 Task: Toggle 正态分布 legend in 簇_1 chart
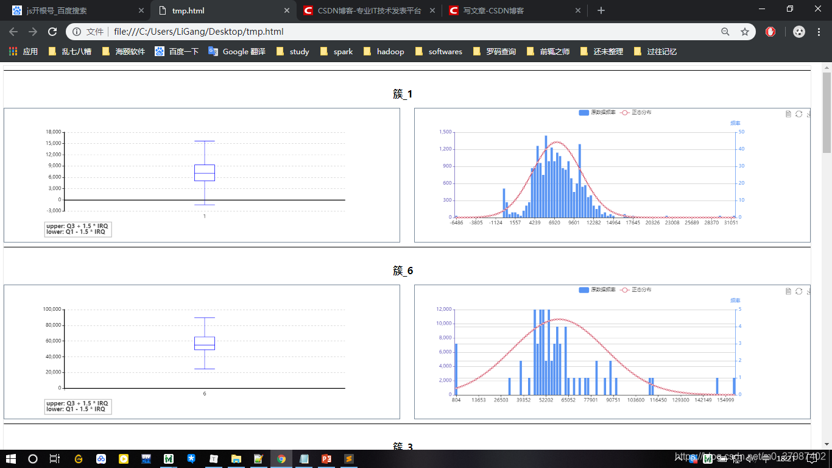tap(635, 113)
